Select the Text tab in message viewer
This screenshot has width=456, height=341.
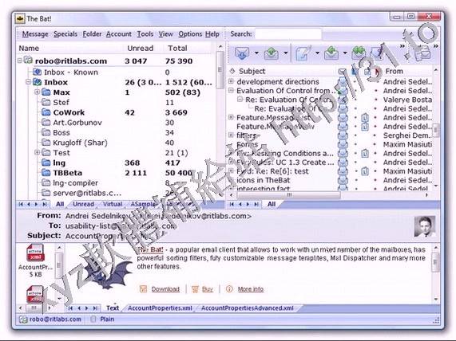(113, 308)
